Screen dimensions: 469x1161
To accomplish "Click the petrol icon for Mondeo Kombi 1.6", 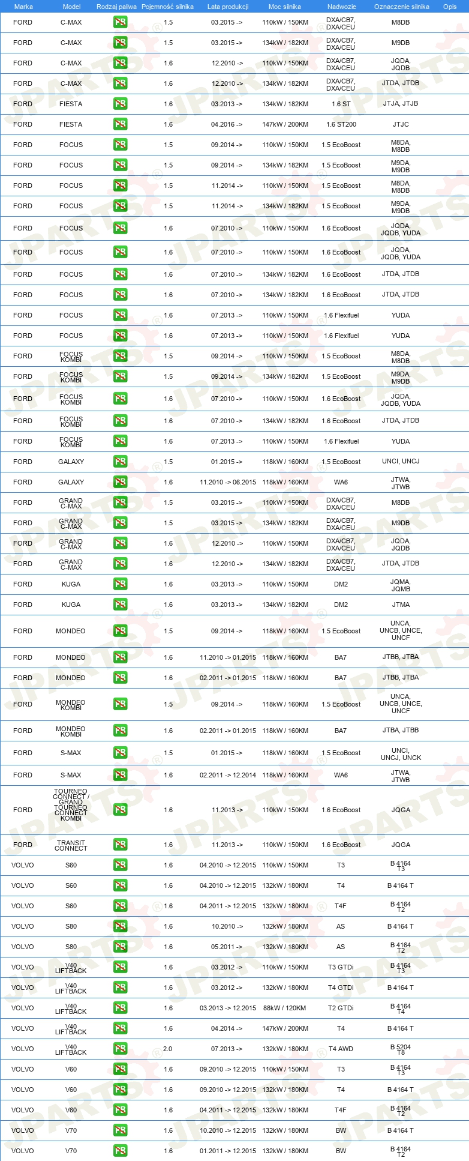I will tap(120, 731).
